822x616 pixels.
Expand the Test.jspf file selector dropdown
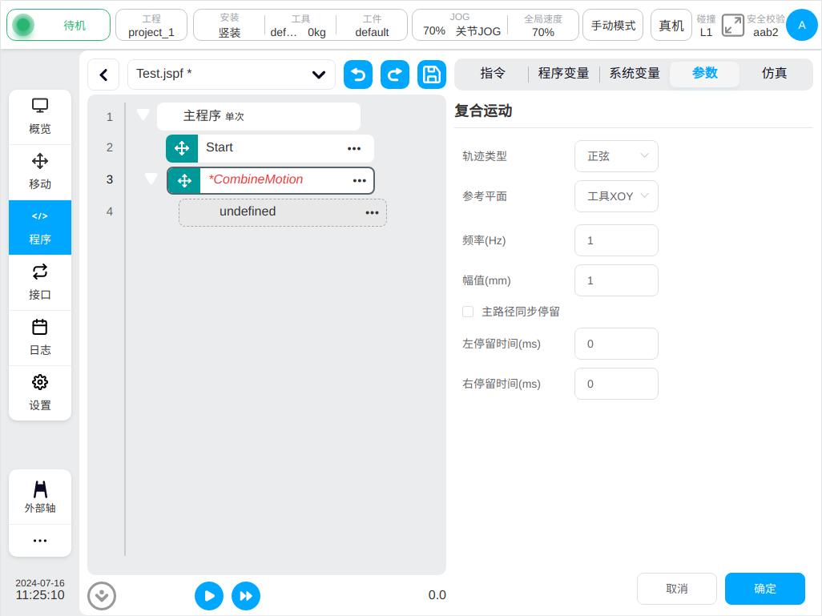pos(231,74)
